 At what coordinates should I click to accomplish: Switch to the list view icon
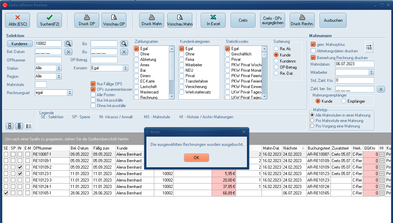coord(29,126)
